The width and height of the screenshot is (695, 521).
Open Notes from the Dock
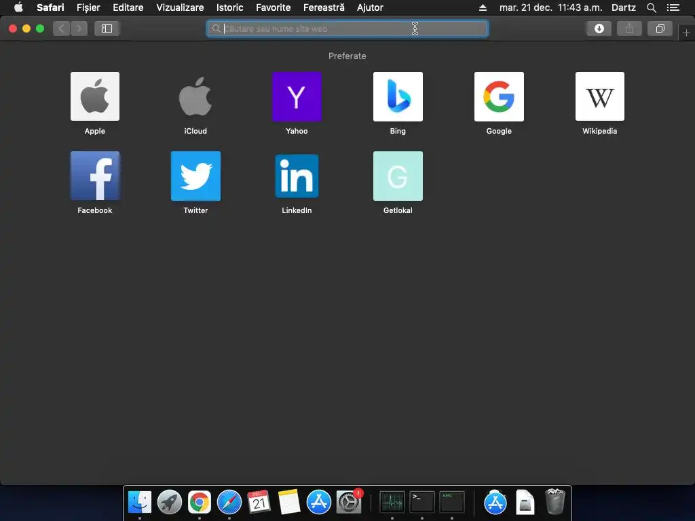(289, 503)
